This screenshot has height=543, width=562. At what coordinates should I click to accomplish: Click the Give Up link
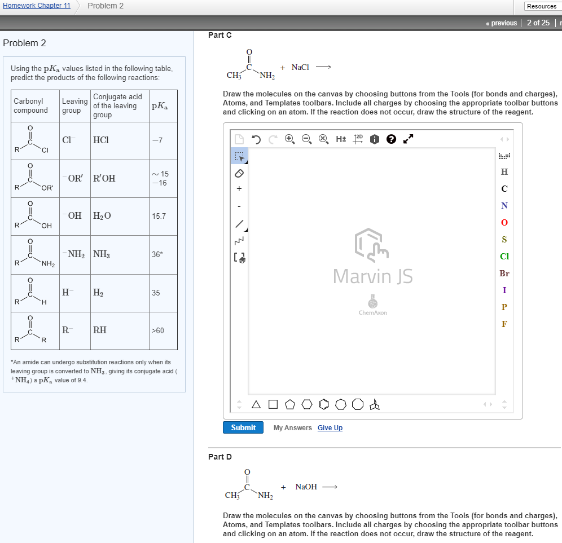(330, 427)
